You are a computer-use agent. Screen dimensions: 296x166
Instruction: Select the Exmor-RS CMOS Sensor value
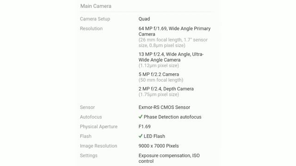pos(164,107)
